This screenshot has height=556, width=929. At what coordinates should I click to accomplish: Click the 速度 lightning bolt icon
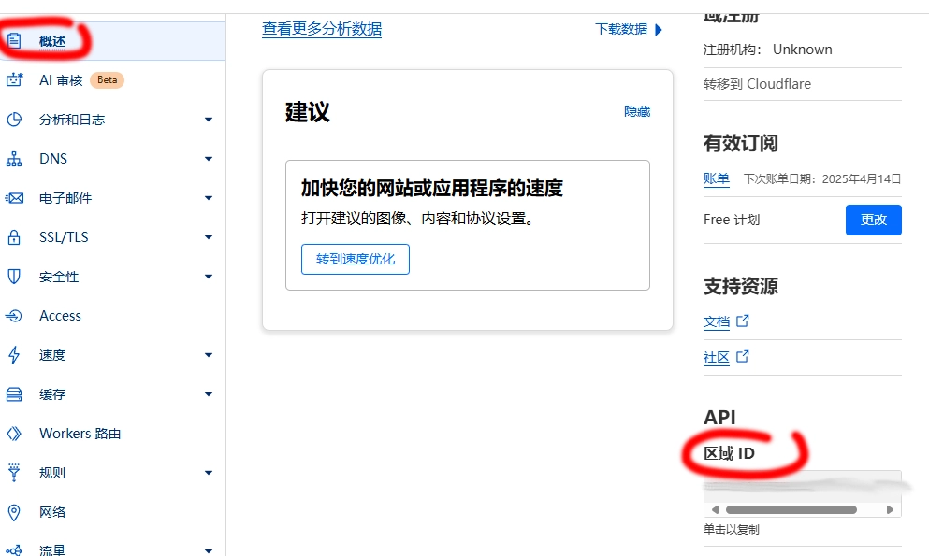pyautogui.click(x=14, y=355)
